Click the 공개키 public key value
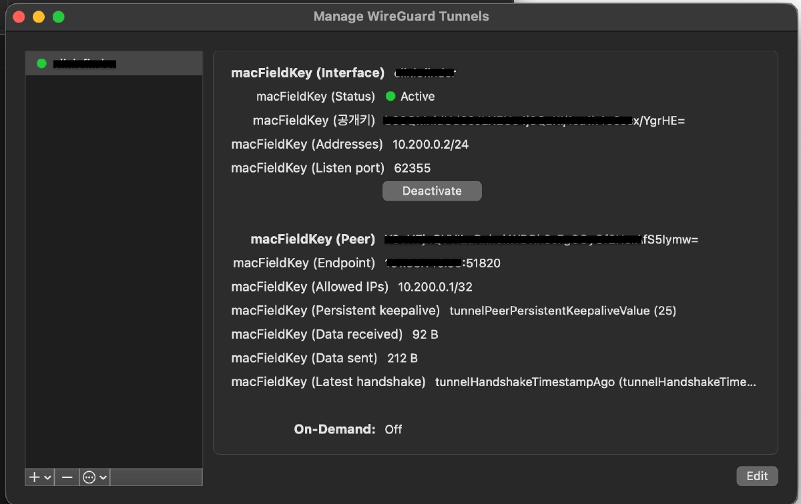 point(534,121)
